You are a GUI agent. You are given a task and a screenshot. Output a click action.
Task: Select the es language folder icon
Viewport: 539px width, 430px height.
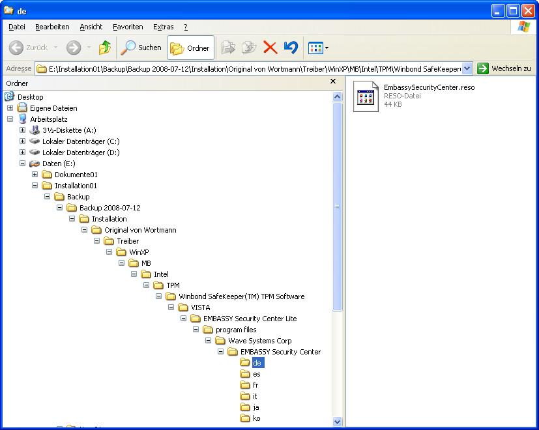click(x=245, y=374)
